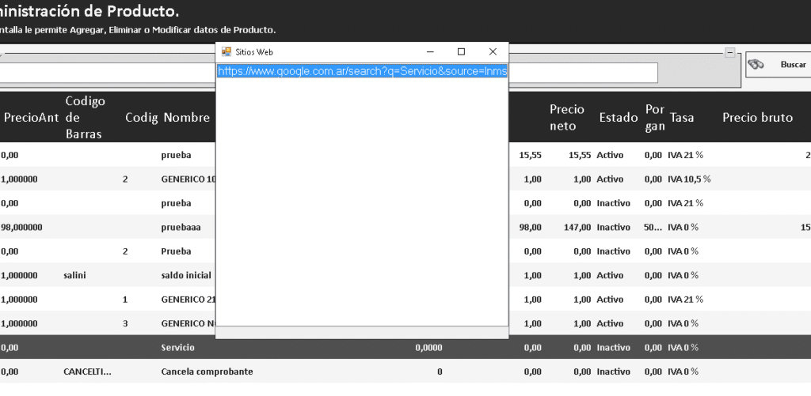
Task: Click the Sitios Web window icon
Action: [226, 51]
